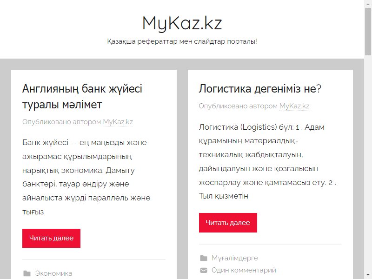Open the Мұғалімдерге category
This screenshot has height=279, width=372.
(235, 258)
